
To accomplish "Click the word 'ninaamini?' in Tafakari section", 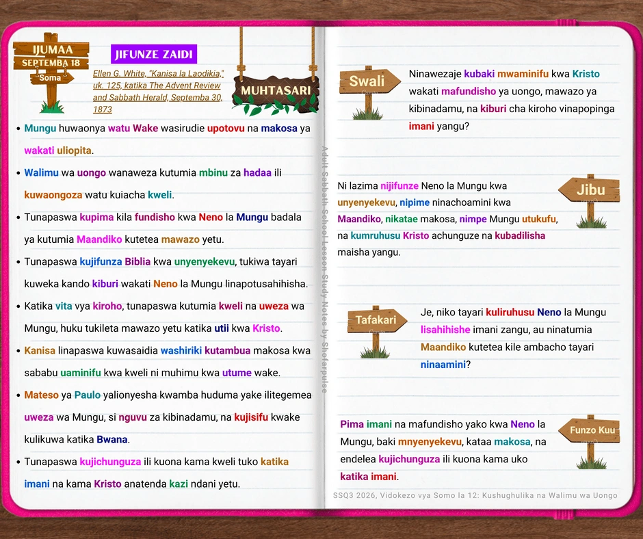I will (x=445, y=365).
